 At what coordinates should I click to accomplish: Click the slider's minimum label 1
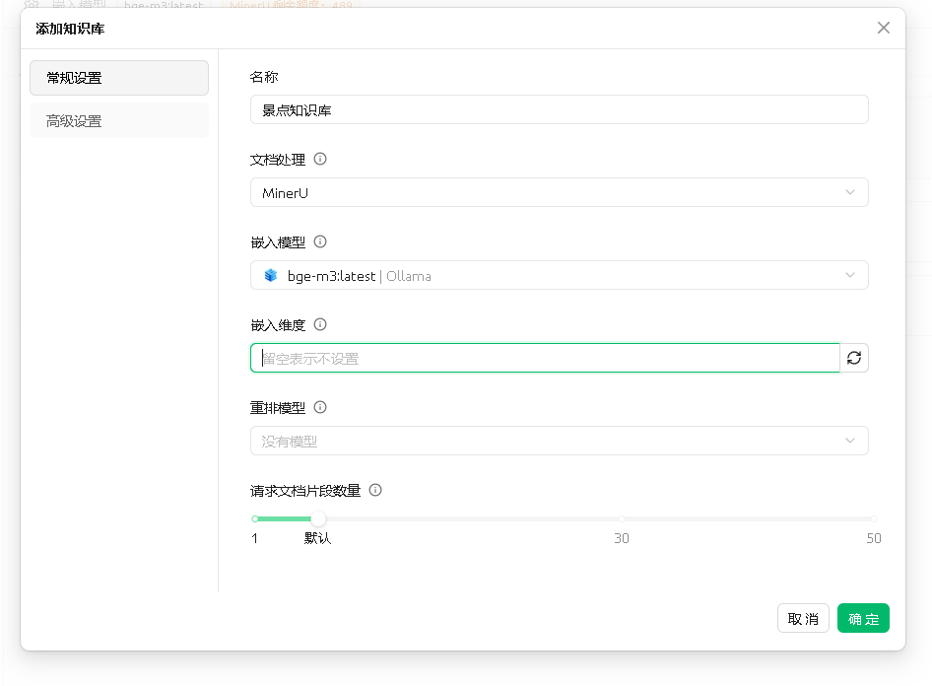(x=255, y=538)
